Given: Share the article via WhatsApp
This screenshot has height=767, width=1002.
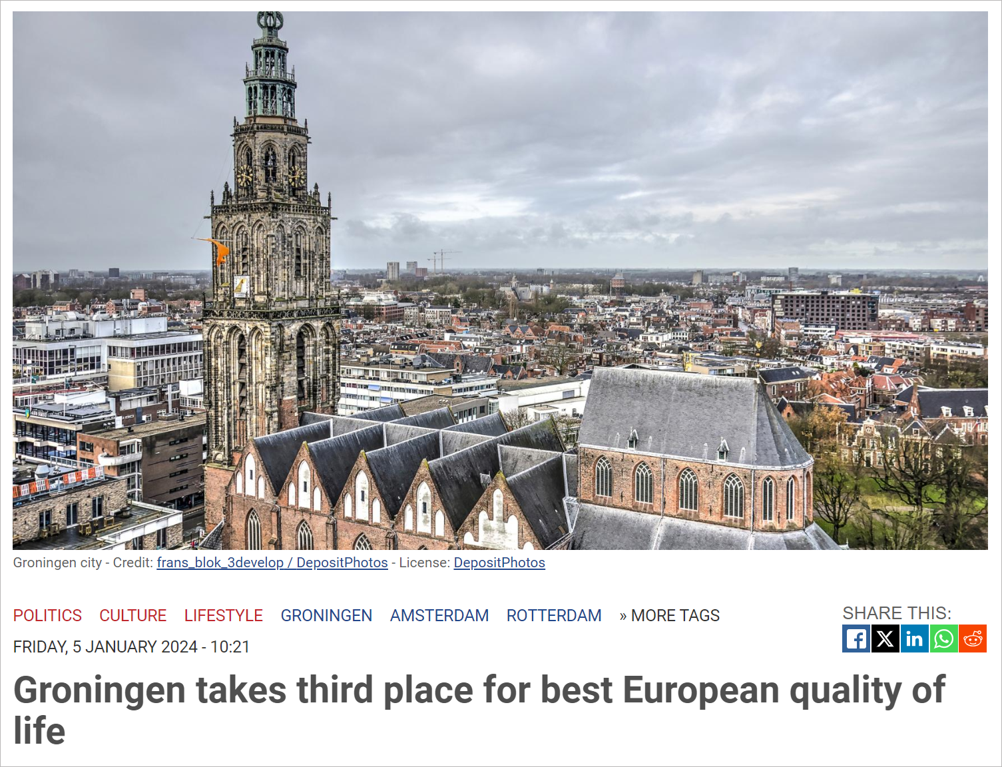Looking at the screenshot, I should [943, 639].
